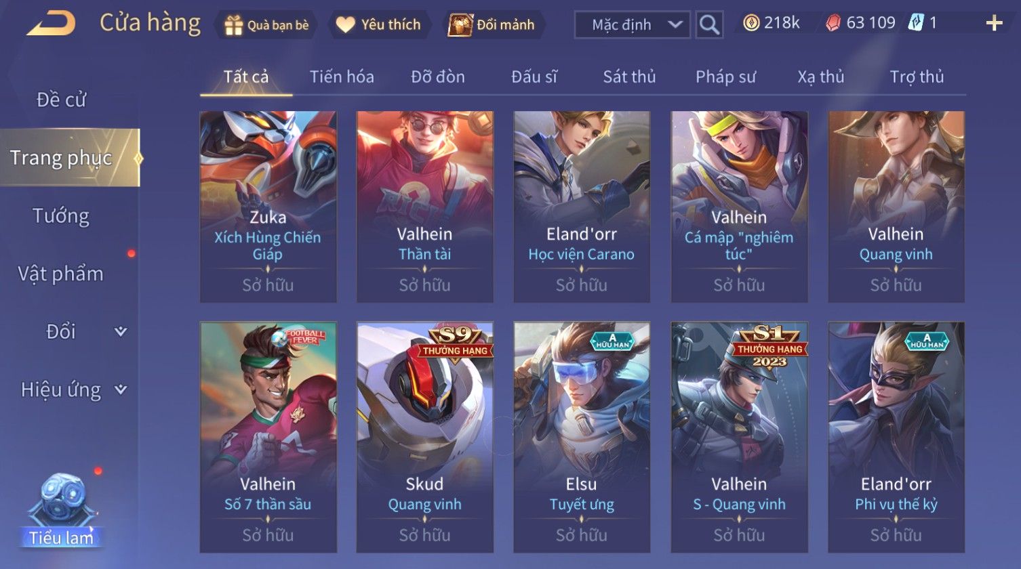Image resolution: width=1021 pixels, height=569 pixels.
Task: Open the Mặc định sort dropdown
Action: (x=632, y=25)
